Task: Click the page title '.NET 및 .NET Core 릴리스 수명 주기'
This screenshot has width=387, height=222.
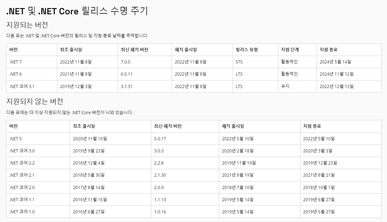Action: pyautogui.click(x=77, y=11)
